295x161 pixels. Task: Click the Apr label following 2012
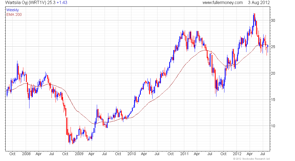coord(250,154)
